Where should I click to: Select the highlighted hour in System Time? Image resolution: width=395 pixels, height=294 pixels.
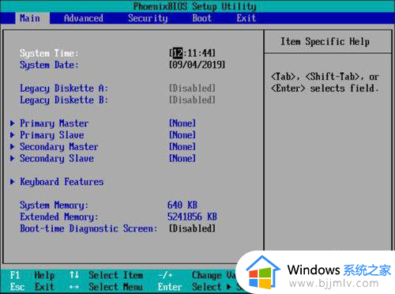point(178,53)
